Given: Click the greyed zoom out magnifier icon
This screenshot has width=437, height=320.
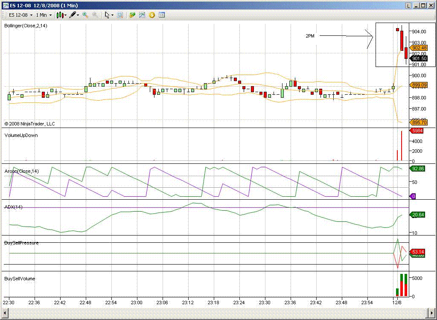Looking at the screenshot, I should 95,15.
